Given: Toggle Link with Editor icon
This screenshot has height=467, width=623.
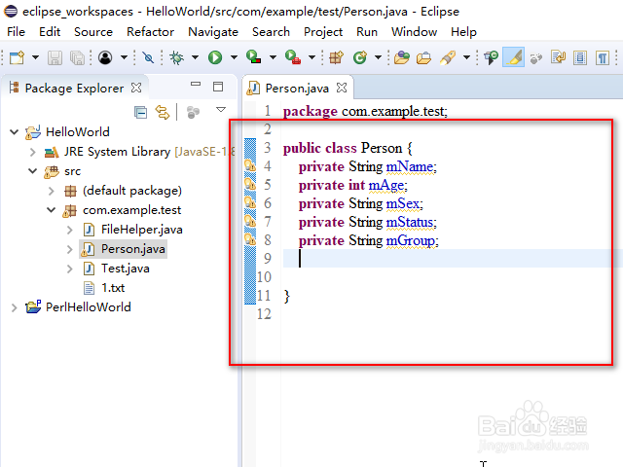Looking at the screenshot, I should pos(163,113).
